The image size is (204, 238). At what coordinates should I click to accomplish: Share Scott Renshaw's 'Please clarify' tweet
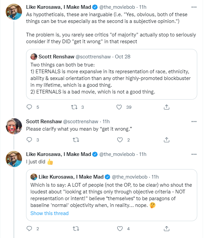[166, 140]
